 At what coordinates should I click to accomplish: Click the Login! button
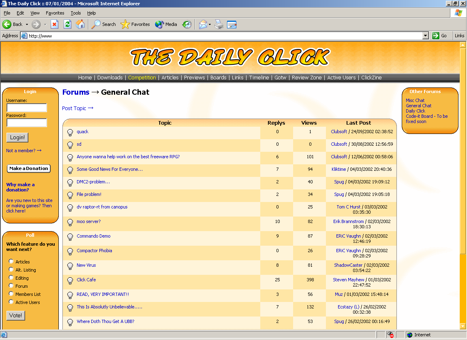point(17,138)
